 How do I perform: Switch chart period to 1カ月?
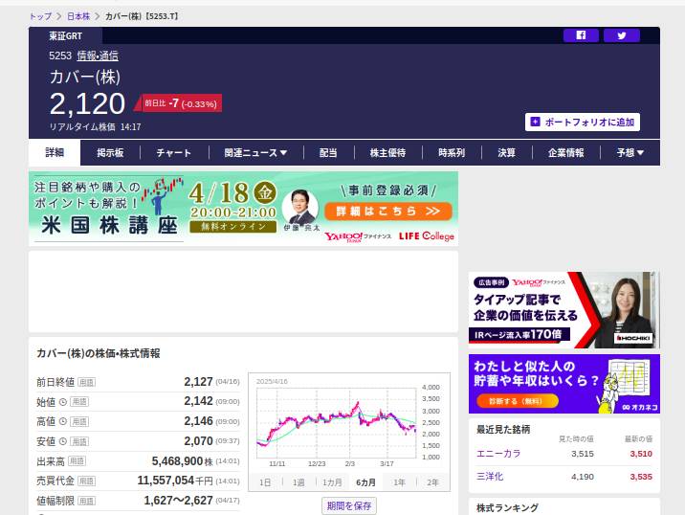coord(332,482)
